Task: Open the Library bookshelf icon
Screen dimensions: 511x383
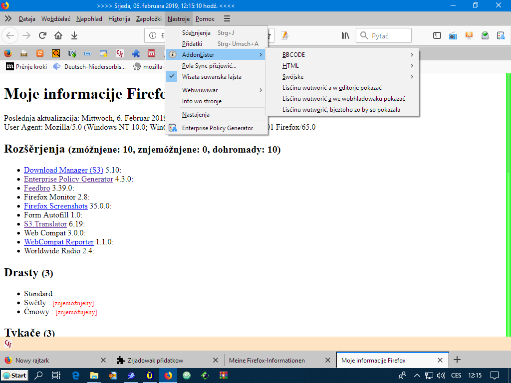Action: 345,35
